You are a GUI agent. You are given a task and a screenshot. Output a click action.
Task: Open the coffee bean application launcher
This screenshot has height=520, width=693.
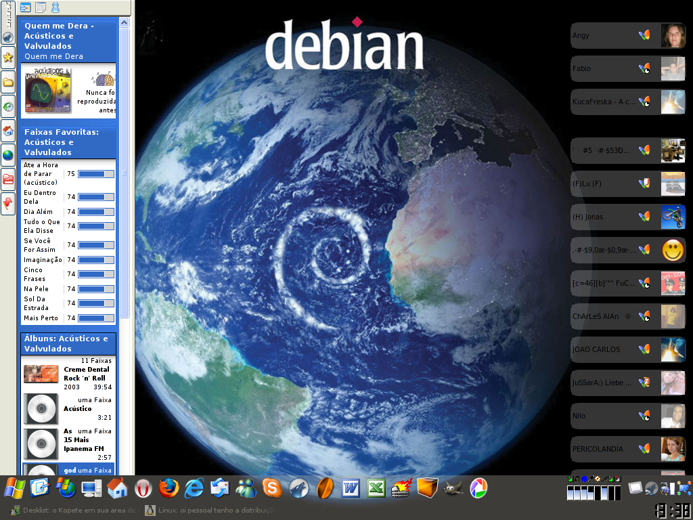click(325, 488)
